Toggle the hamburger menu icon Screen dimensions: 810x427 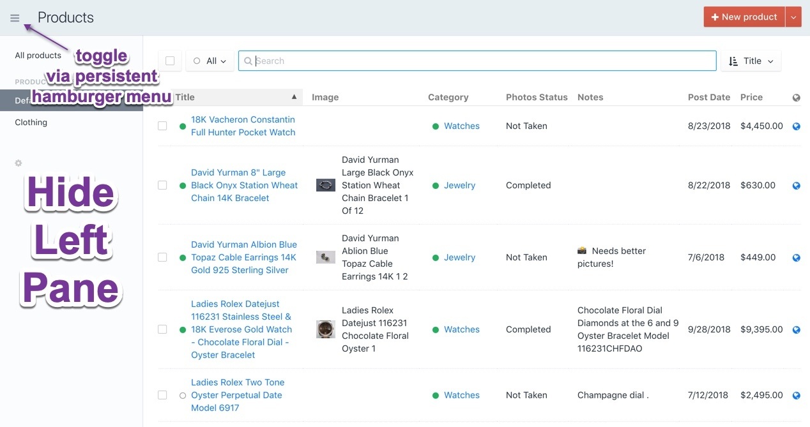coord(15,18)
